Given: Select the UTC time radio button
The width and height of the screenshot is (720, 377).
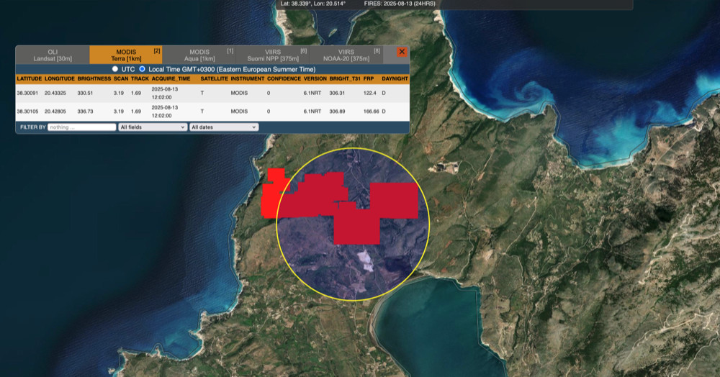Looking at the screenshot, I should pos(115,68).
